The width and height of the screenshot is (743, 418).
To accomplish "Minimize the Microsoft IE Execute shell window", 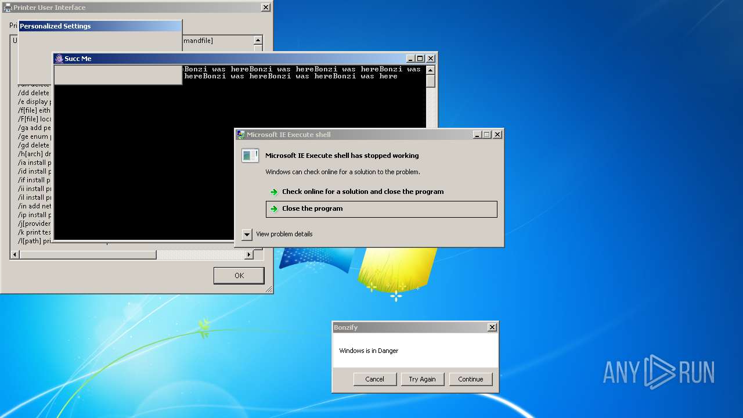I will (x=477, y=135).
